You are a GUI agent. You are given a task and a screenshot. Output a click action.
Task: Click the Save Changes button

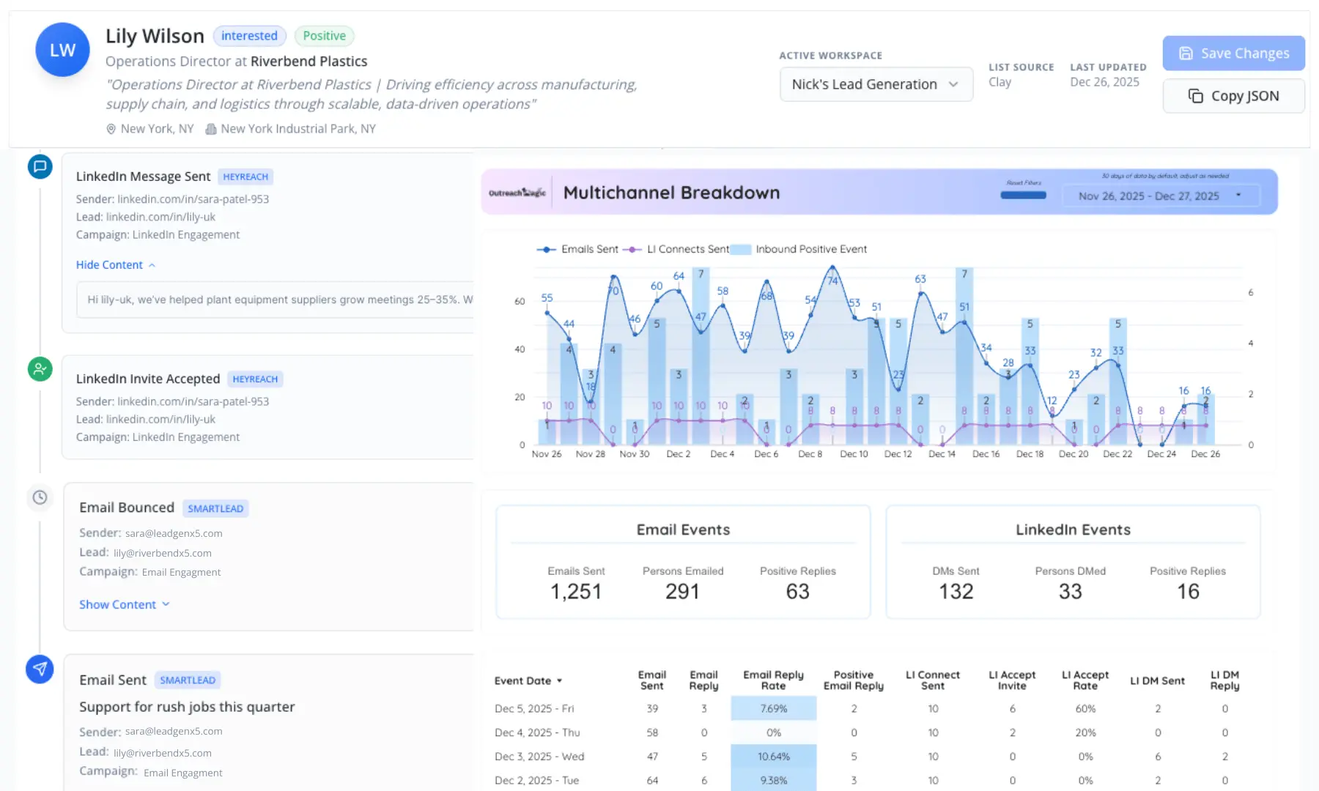pyautogui.click(x=1233, y=53)
